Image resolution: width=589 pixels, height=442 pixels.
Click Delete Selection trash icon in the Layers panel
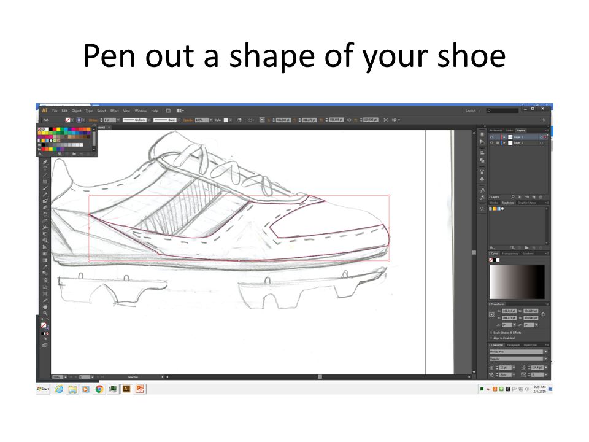541,197
